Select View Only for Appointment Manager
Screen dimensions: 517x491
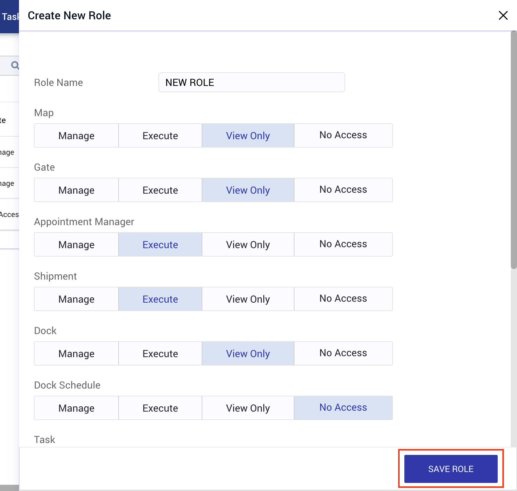click(x=248, y=244)
